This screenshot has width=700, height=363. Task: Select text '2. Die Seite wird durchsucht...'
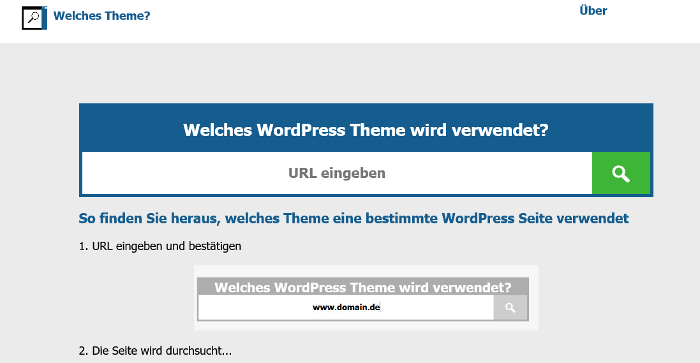click(x=155, y=350)
